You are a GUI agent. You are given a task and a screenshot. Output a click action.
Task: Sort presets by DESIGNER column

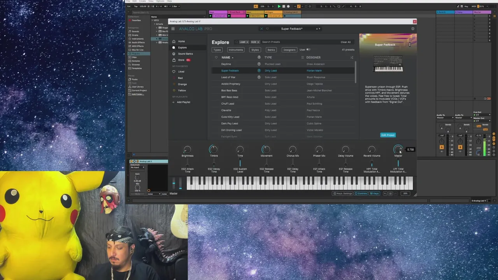pyautogui.click(x=313, y=58)
